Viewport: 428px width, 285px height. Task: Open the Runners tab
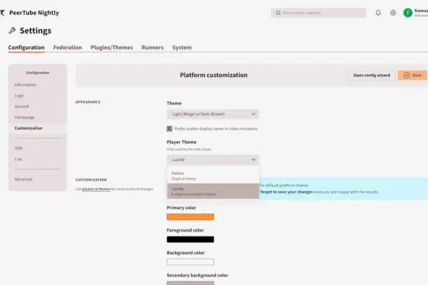pos(153,48)
